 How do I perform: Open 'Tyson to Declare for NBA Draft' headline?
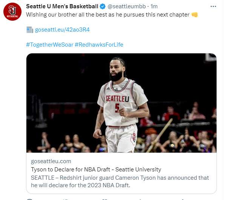[96, 169]
